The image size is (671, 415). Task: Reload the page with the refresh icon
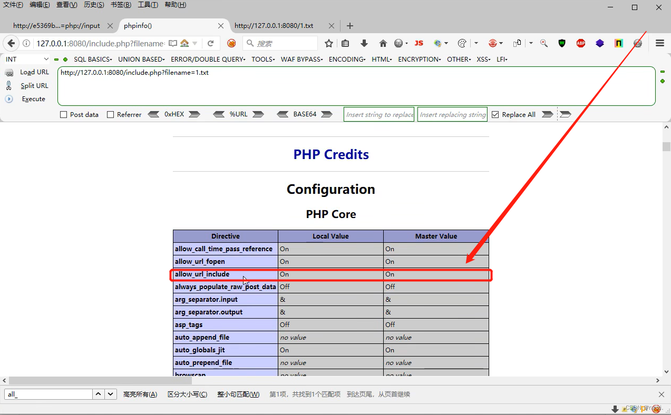(x=210, y=43)
